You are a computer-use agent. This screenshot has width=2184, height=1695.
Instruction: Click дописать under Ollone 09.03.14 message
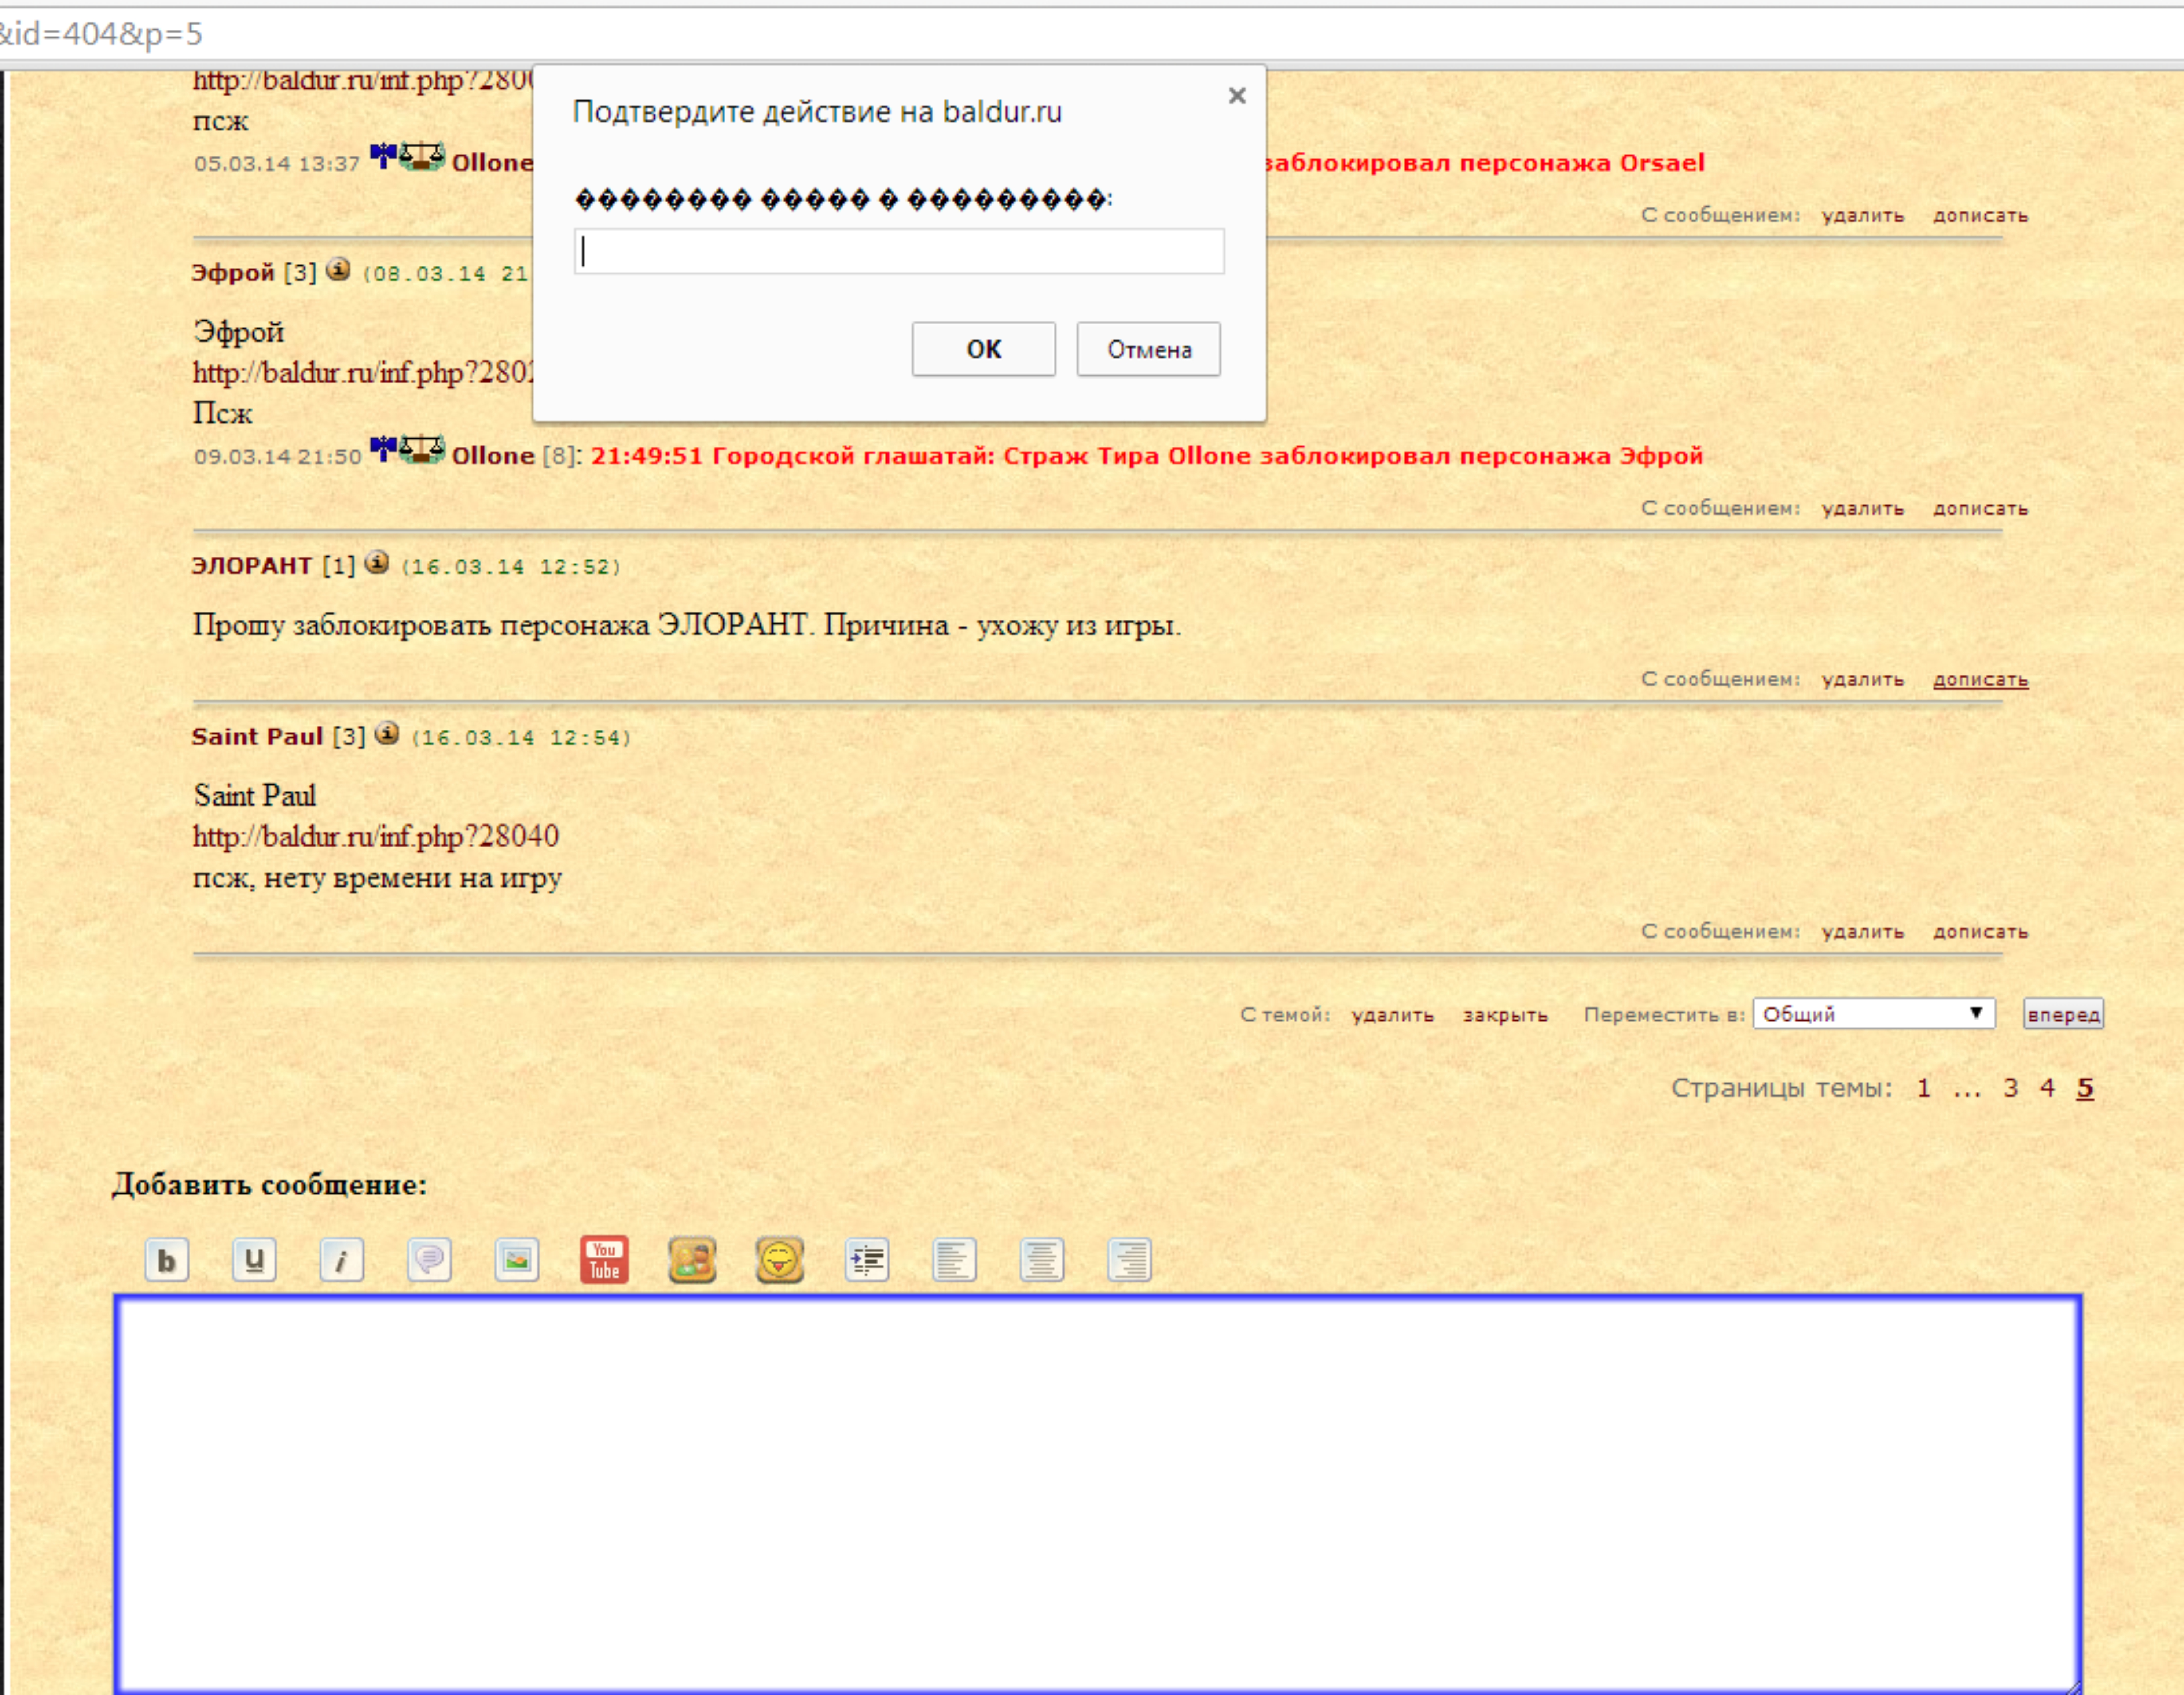click(x=1981, y=509)
